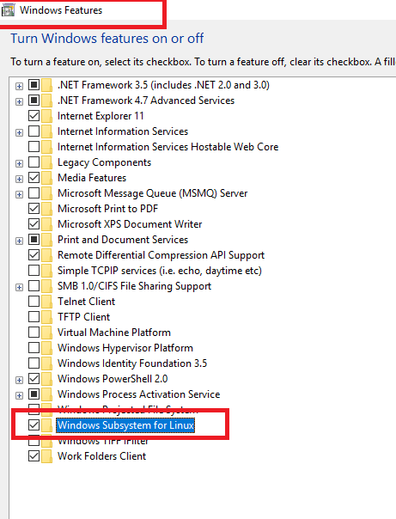Click folder icon beside Internet Explorer 11
Screen dimensions: 396x519
(x=47, y=116)
